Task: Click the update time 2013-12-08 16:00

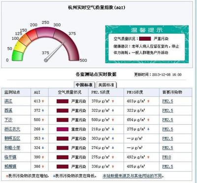Action: point(167,75)
